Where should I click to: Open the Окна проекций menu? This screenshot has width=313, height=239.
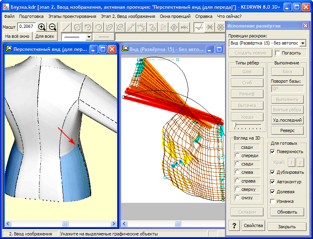(x=175, y=16)
